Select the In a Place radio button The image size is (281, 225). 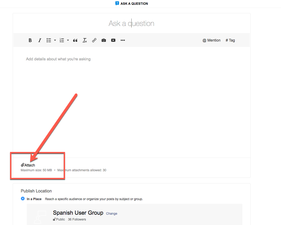click(x=23, y=199)
